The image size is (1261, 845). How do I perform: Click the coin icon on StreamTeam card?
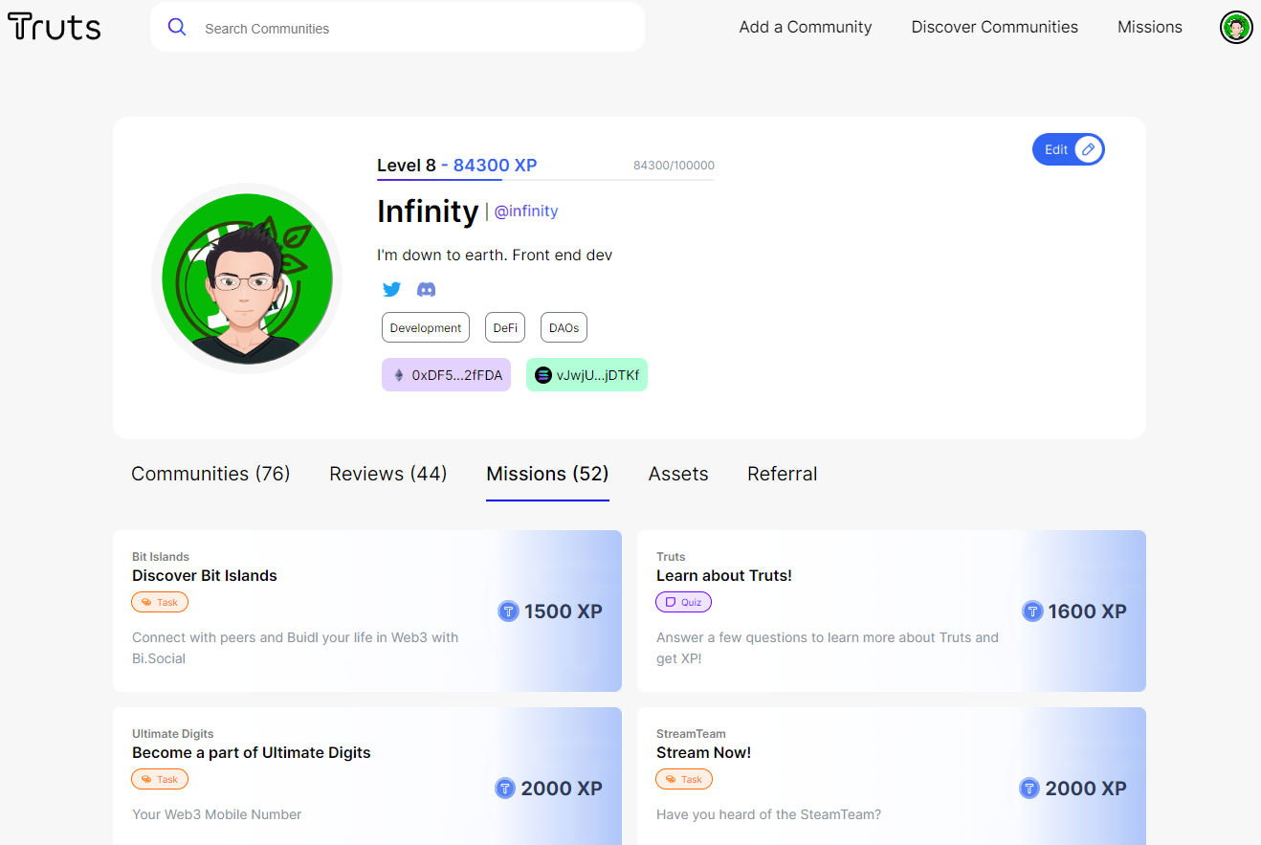(x=1029, y=789)
